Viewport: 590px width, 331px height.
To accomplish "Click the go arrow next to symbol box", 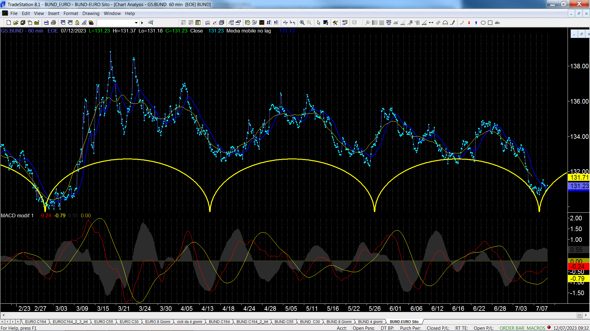I will click(x=142, y=23).
